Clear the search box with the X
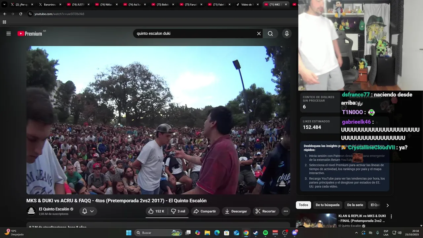The image size is (423, 238). point(259,33)
